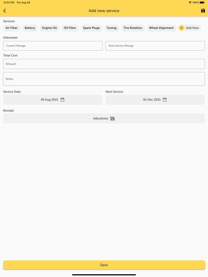This screenshot has height=277, width=208.
Task: Click the Amount input field
Action: pos(104,64)
